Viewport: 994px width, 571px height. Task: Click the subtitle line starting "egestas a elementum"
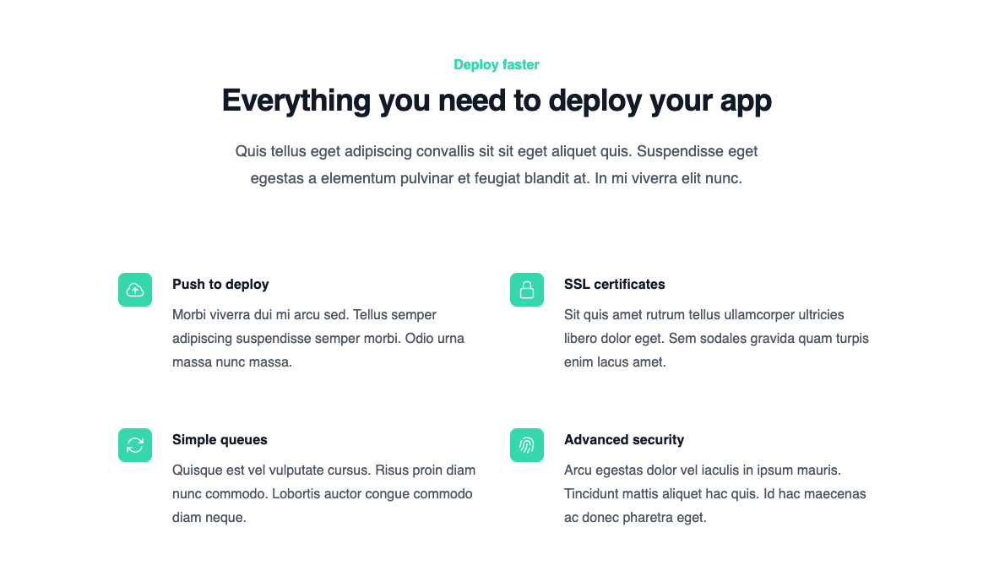[x=497, y=179]
